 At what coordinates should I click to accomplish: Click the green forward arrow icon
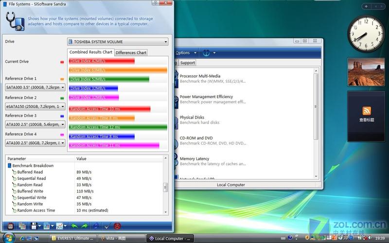coord(85,226)
